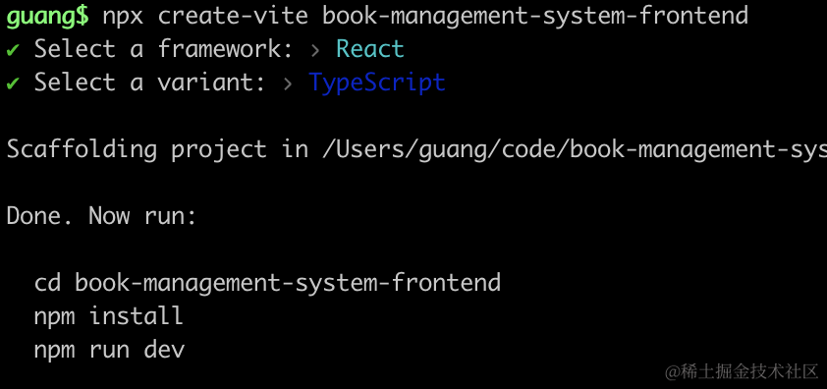
Task: Click the npm install command line
Action: click(109, 316)
